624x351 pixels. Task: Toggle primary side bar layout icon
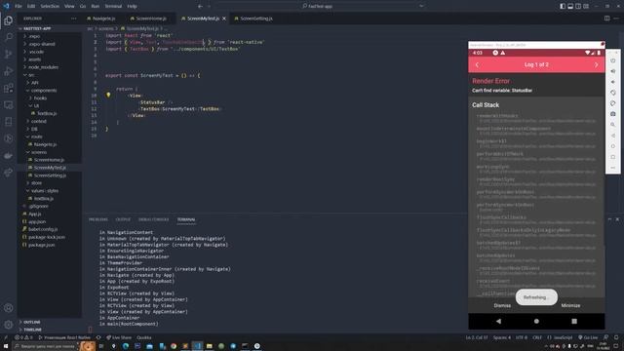[563, 6]
